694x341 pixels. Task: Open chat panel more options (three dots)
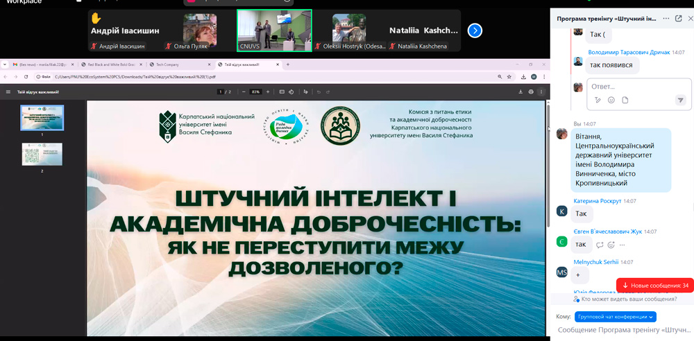(666, 19)
